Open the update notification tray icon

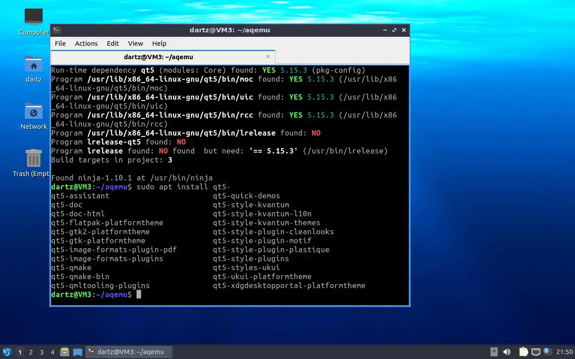[x=547, y=351]
